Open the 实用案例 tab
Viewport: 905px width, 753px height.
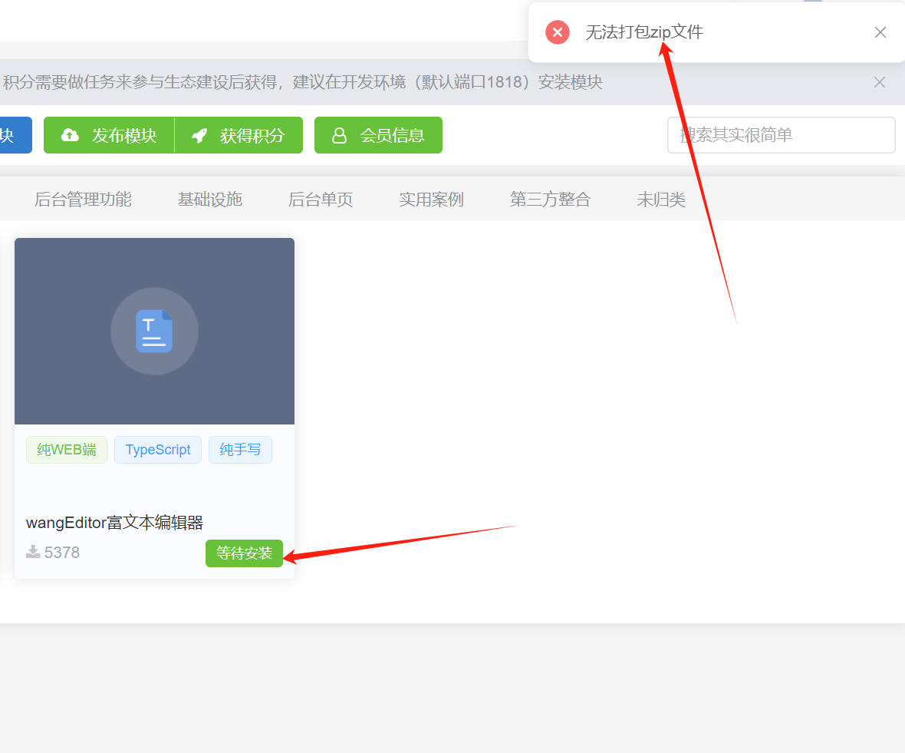point(431,200)
